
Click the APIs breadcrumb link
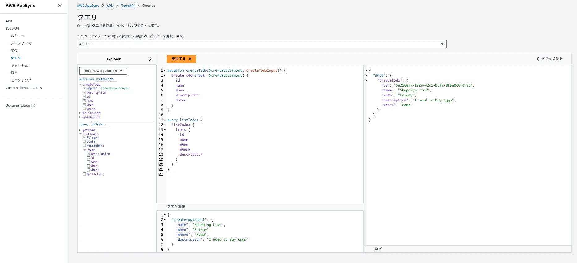110,6
